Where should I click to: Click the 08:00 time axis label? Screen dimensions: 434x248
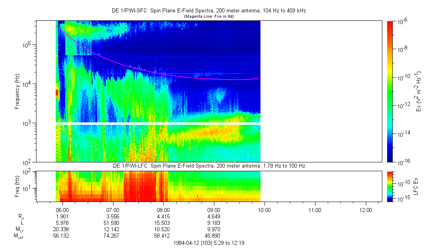click(164, 210)
